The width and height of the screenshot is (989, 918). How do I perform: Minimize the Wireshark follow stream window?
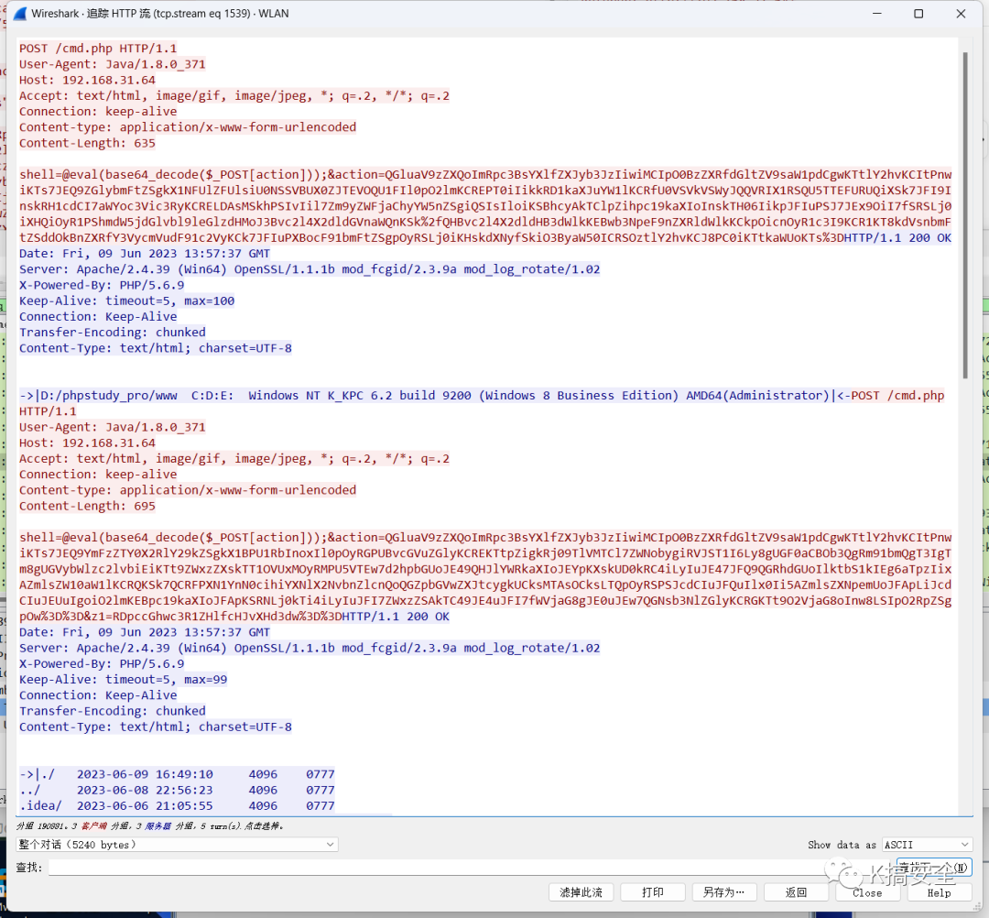click(876, 13)
